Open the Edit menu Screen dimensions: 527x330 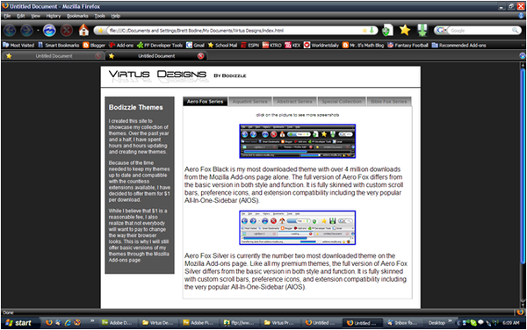point(21,16)
